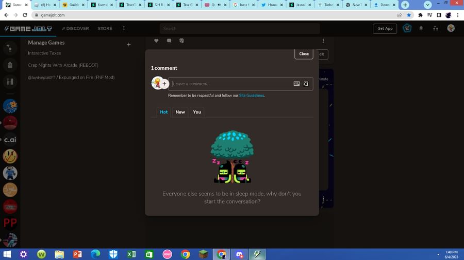Open the post options three-dot menu
The image size is (464, 260).
click(x=323, y=41)
